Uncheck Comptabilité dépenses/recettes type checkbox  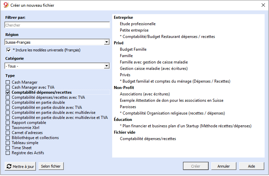pyautogui.click(x=8, y=92)
